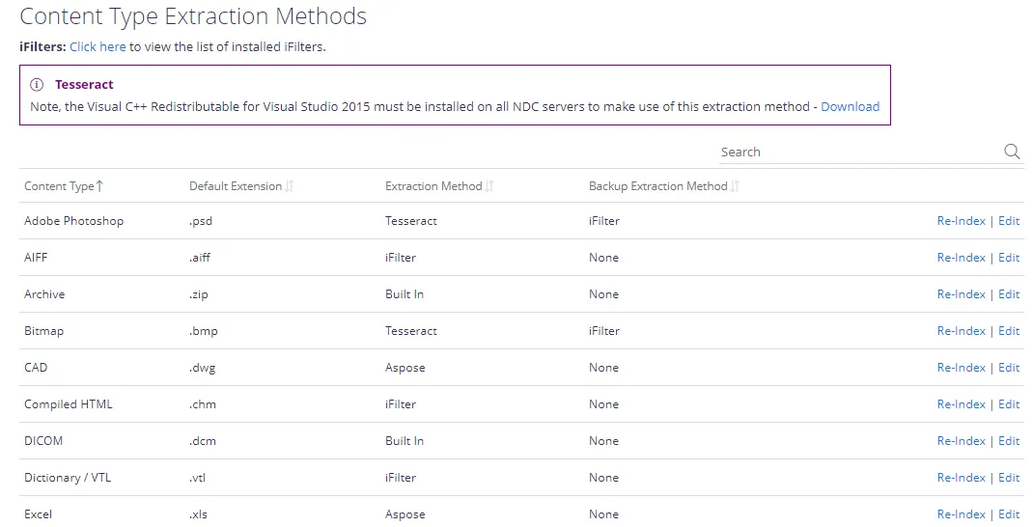Sort by Content Type arrow icon

pyautogui.click(x=99, y=186)
